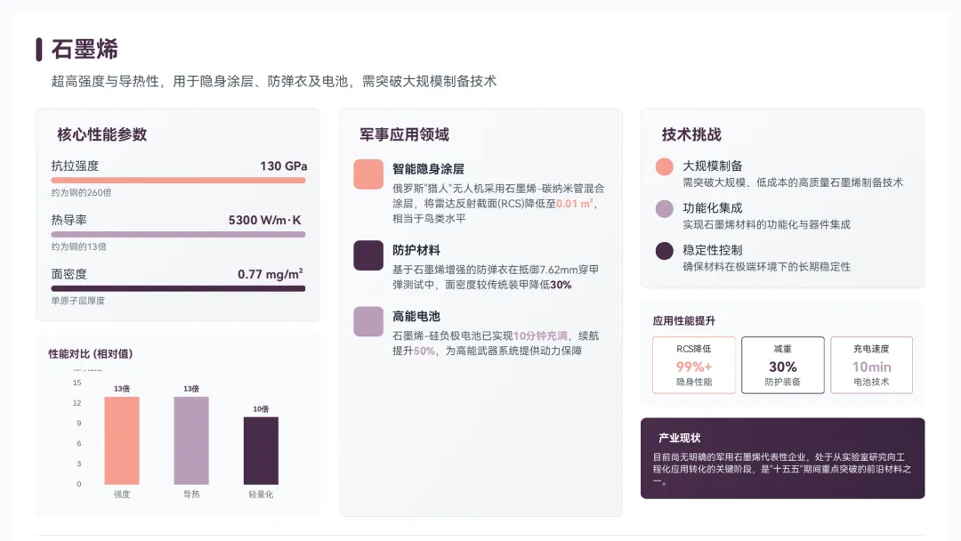The width and height of the screenshot is (961, 541).
Task: Click the 导热 axis label under chart
Action: click(191, 495)
